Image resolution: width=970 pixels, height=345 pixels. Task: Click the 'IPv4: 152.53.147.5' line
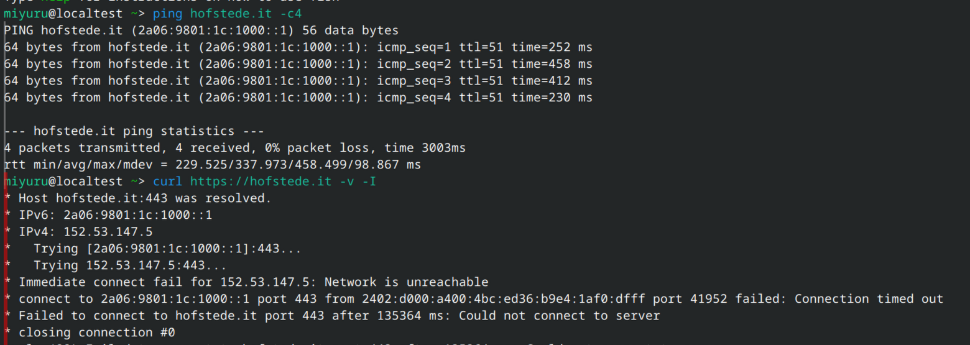point(85,232)
